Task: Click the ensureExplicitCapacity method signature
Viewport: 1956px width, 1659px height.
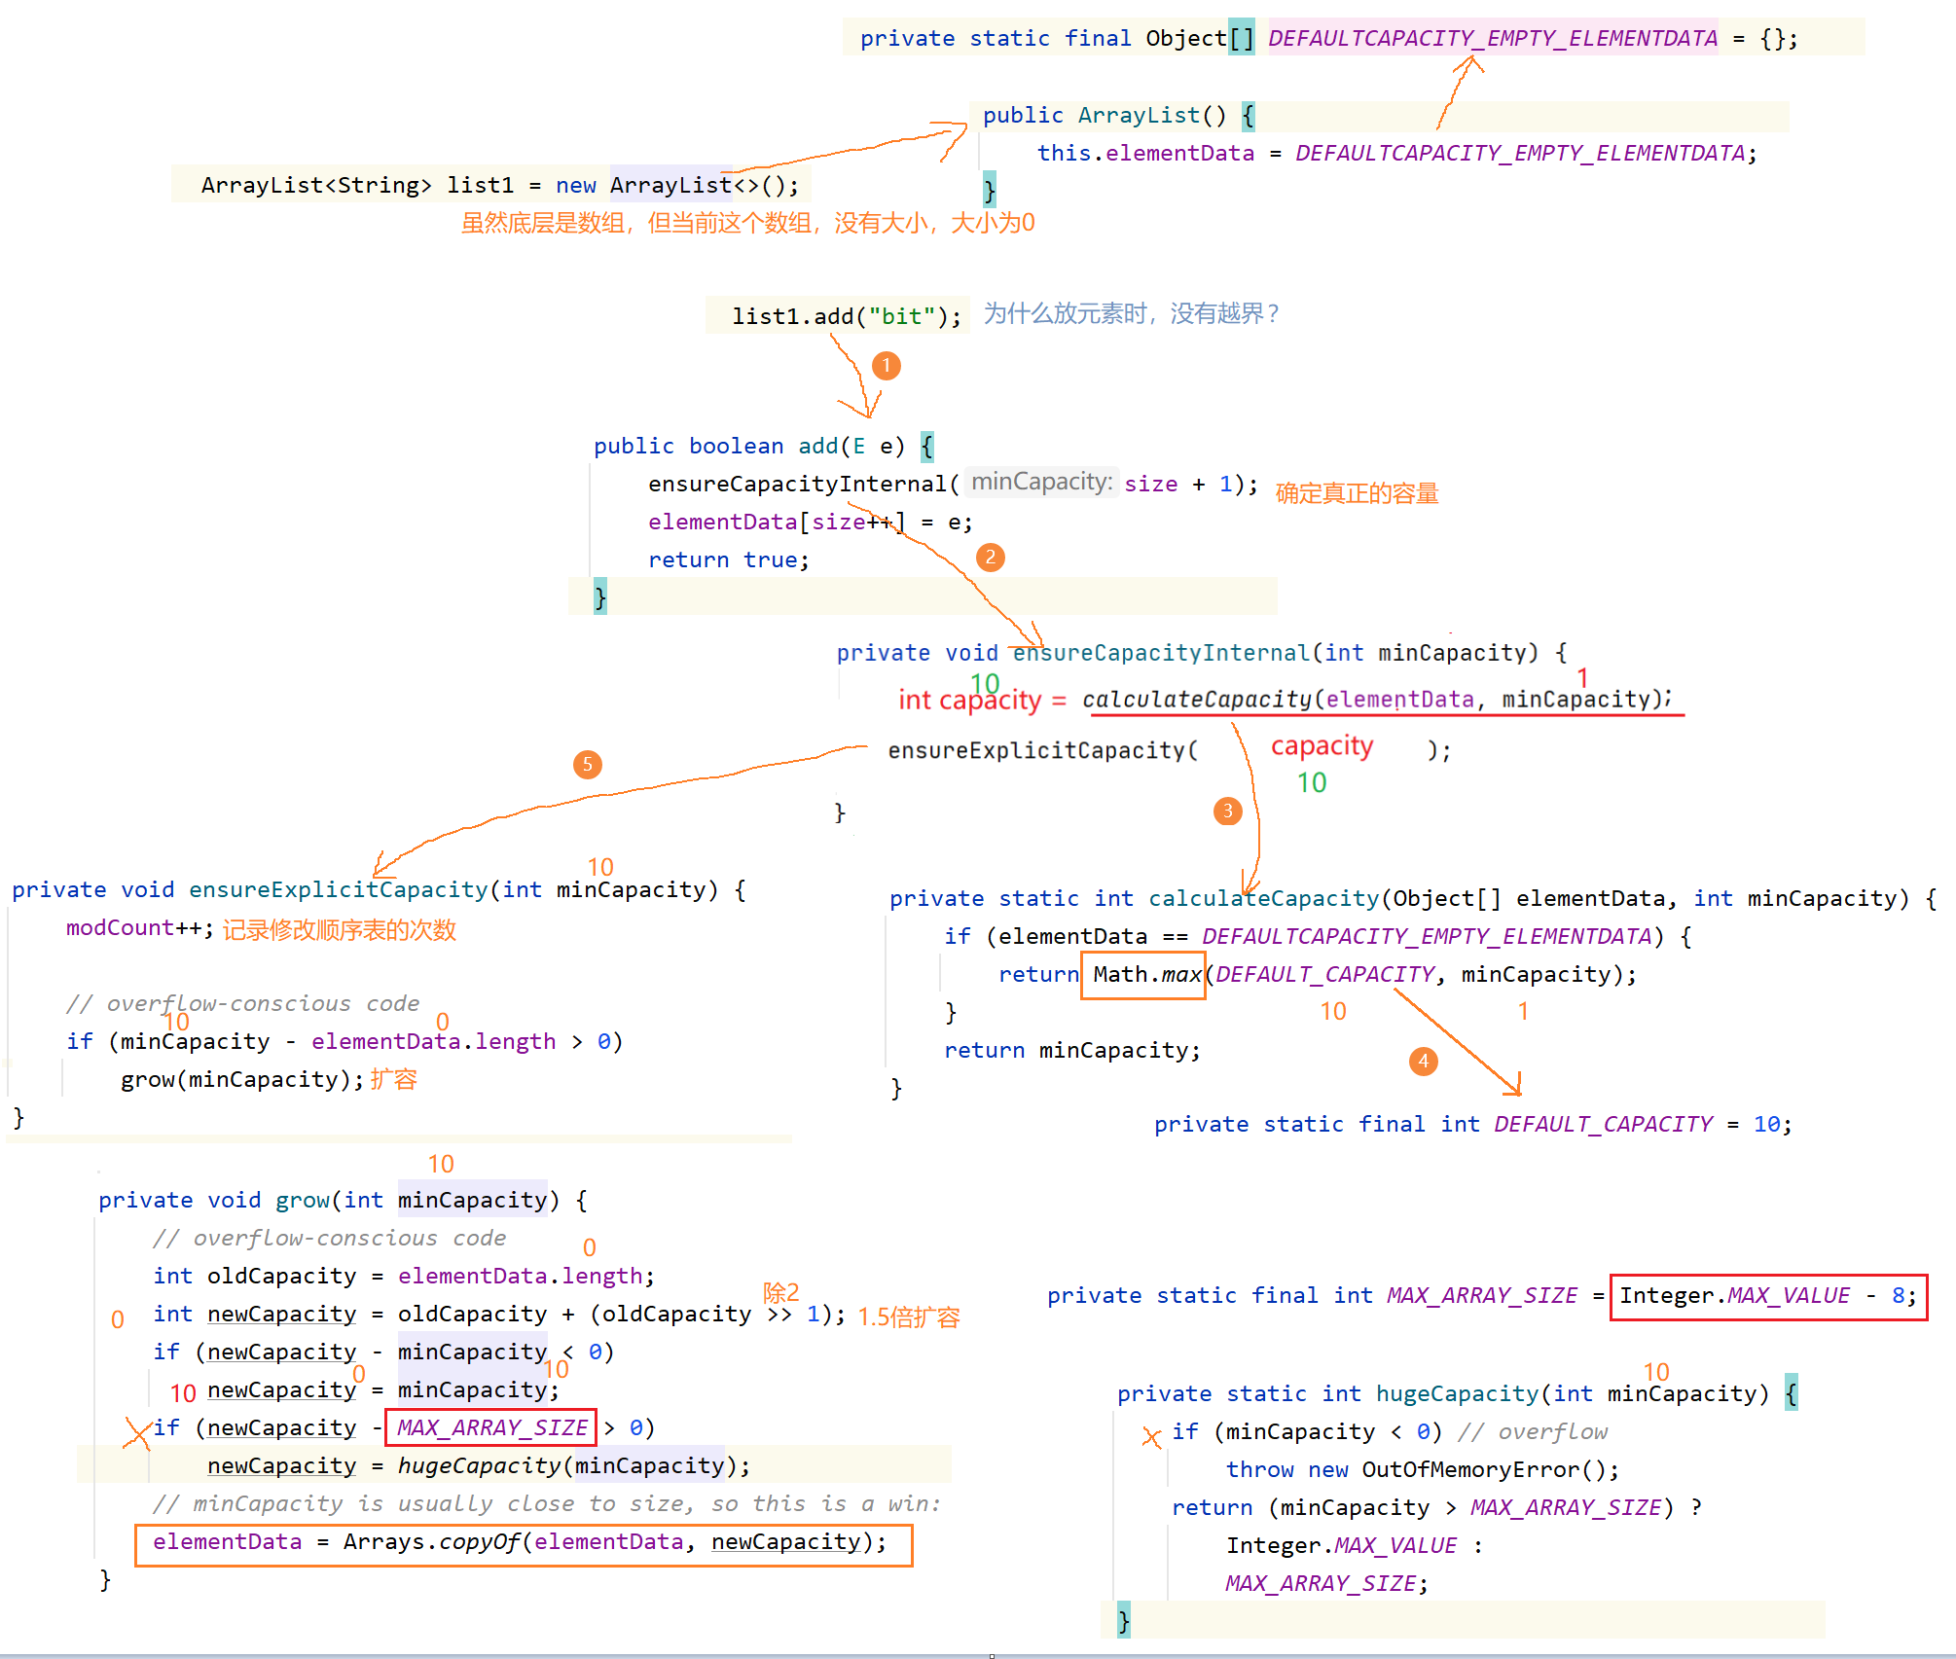Action: coord(378,890)
